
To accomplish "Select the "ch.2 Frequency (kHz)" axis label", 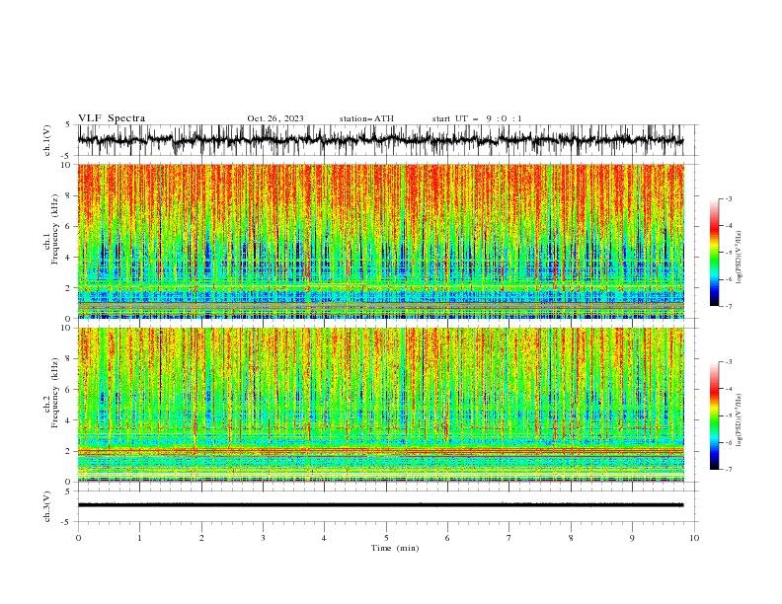I will tap(51, 392).
